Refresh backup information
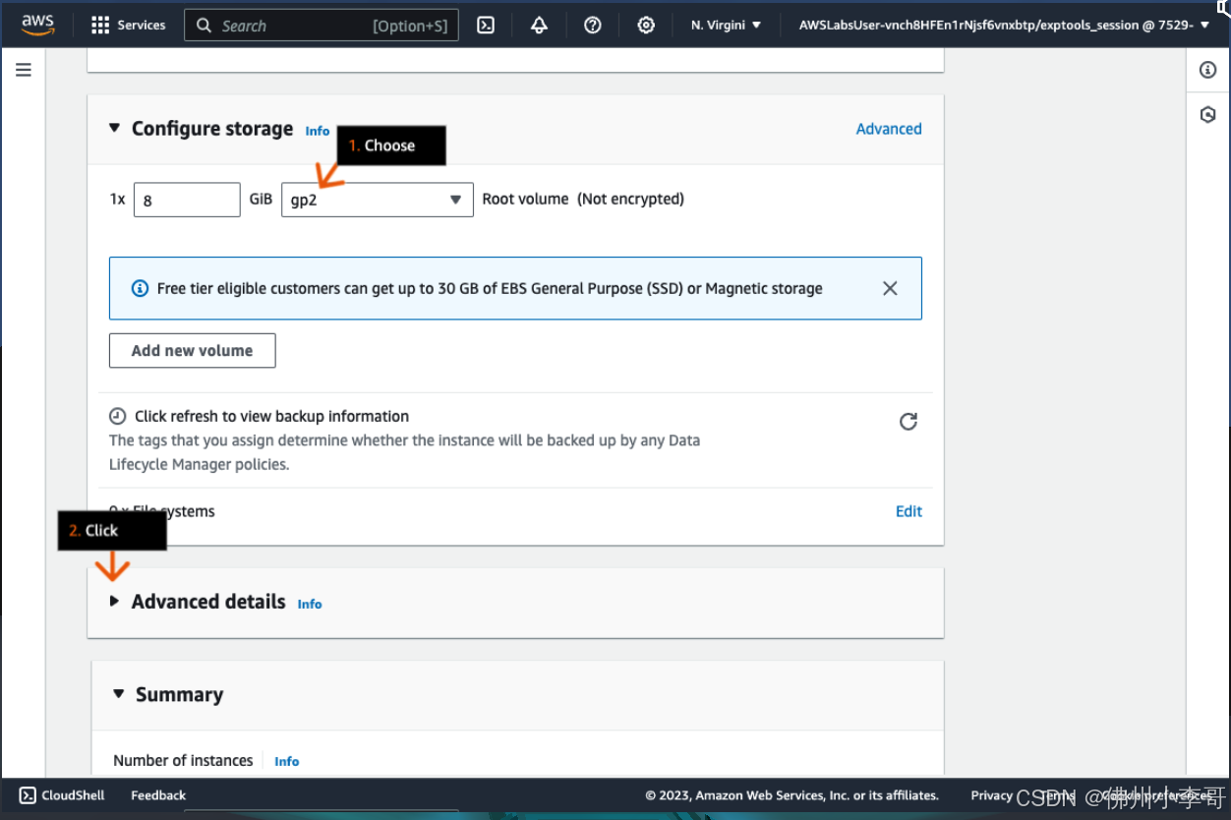The image size is (1231, 820). [909, 422]
